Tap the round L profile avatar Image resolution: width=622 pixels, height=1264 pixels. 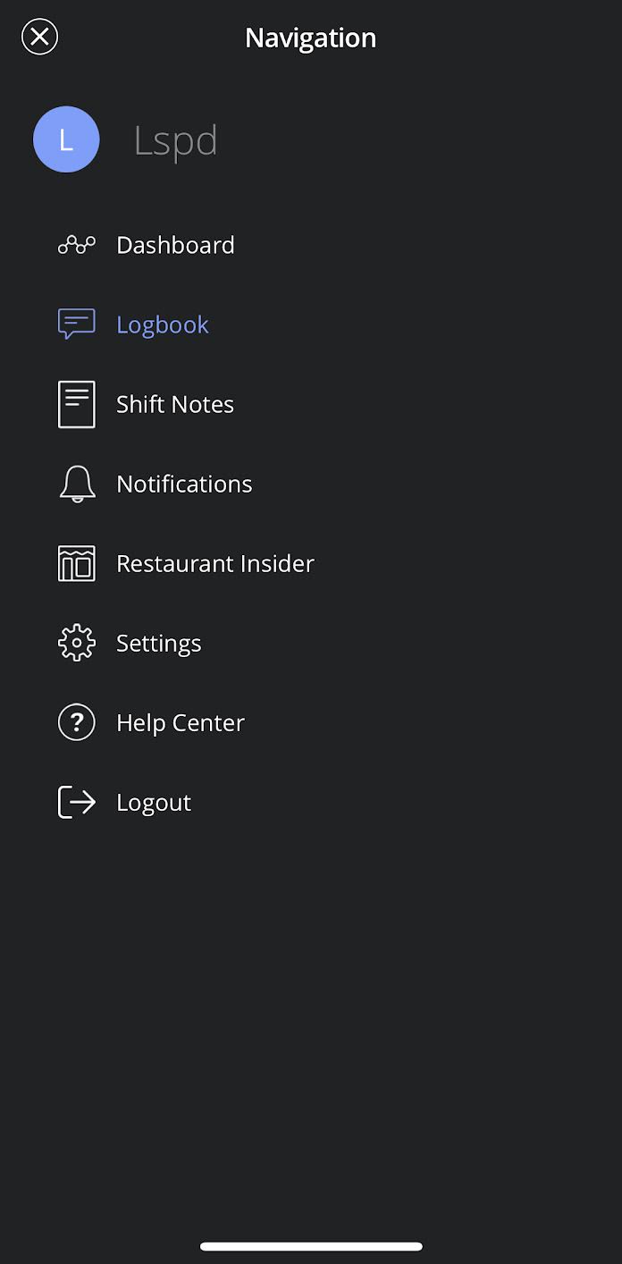coord(66,139)
